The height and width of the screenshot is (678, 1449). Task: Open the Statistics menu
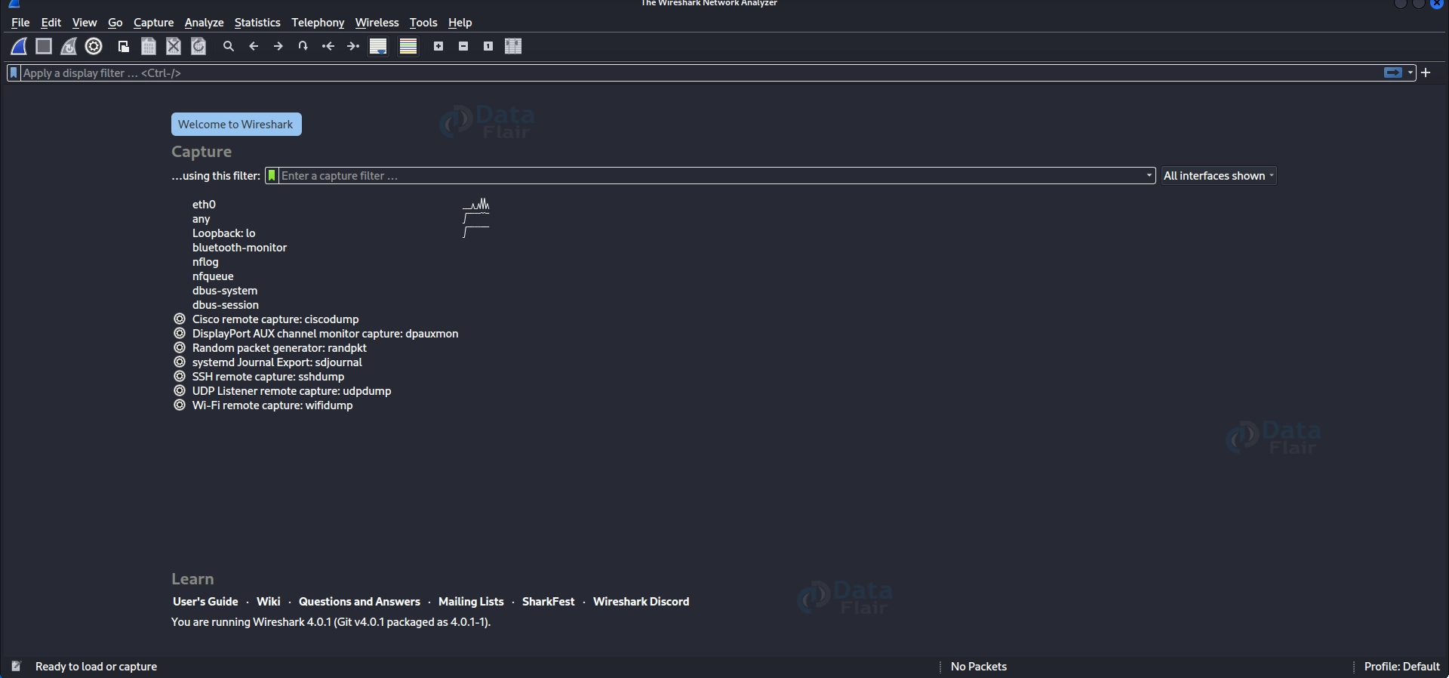coord(257,23)
